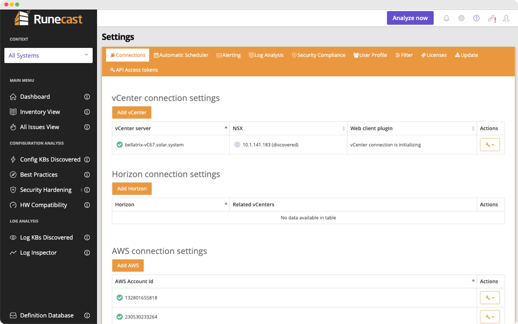
Task: Open Config KBs Discovered info icon
Action: coord(87,160)
